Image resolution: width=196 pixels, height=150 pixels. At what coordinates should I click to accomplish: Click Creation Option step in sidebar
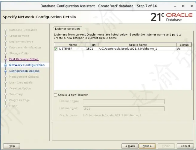click(x=20, y=88)
